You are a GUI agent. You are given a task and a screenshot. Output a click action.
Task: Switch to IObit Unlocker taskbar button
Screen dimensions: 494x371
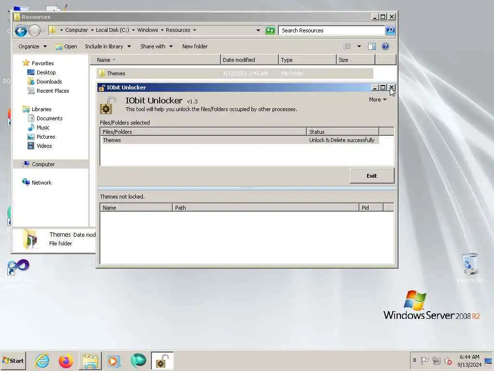tap(162, 360)
